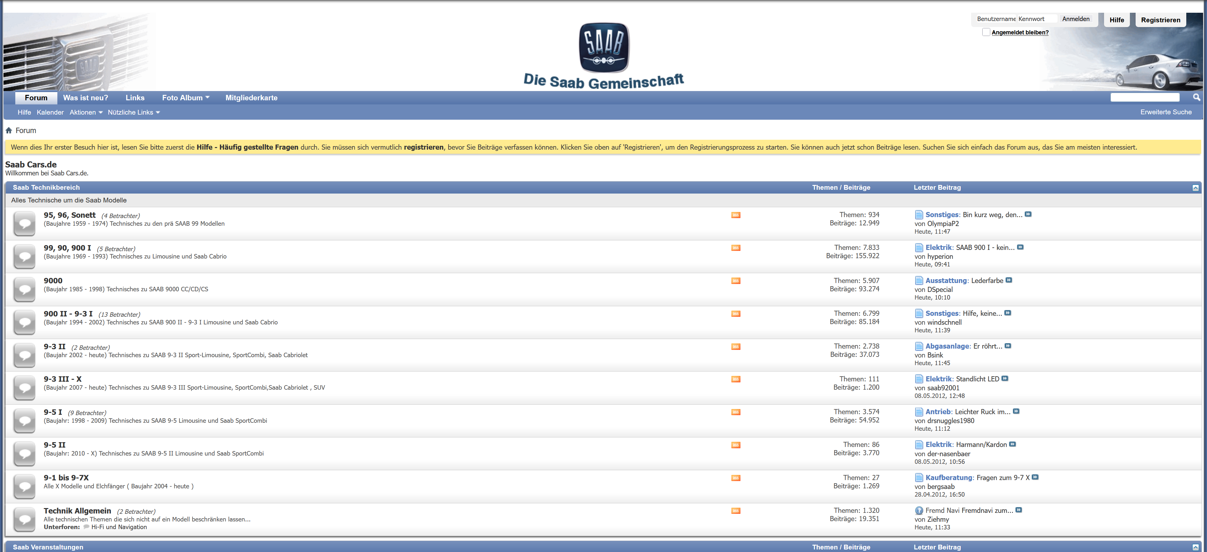Click into the Benutzername input field
Screen dimensions: 1207x552
point(996,19)
